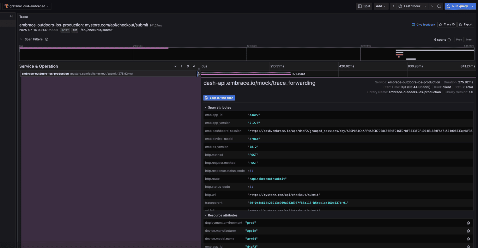478x248 pixels.
Task: Click the http.method value "POST"
Action: [253, 155]
